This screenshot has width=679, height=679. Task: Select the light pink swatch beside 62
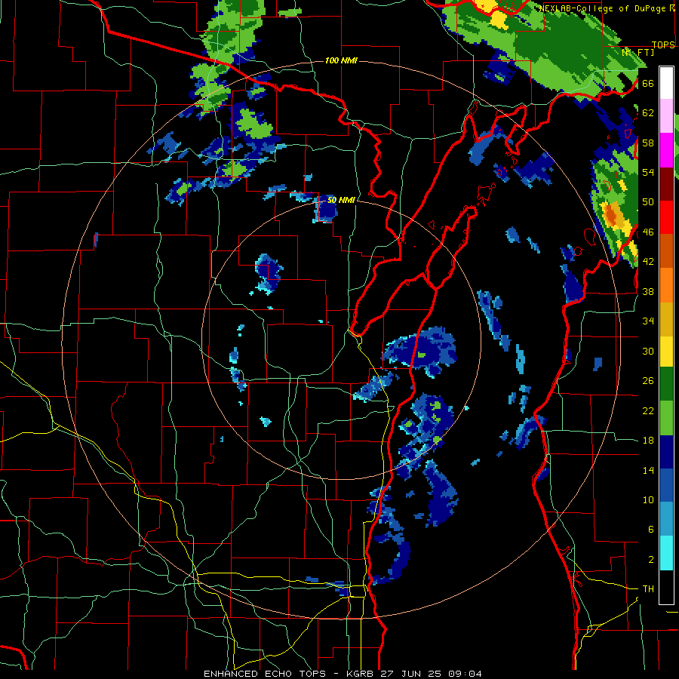[666, 116]
